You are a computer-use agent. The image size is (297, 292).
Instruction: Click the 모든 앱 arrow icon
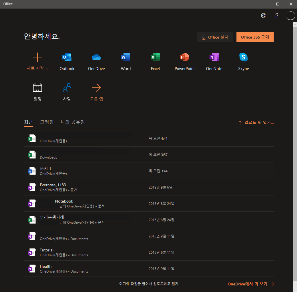pyautogui.click(x=96, y=88)
